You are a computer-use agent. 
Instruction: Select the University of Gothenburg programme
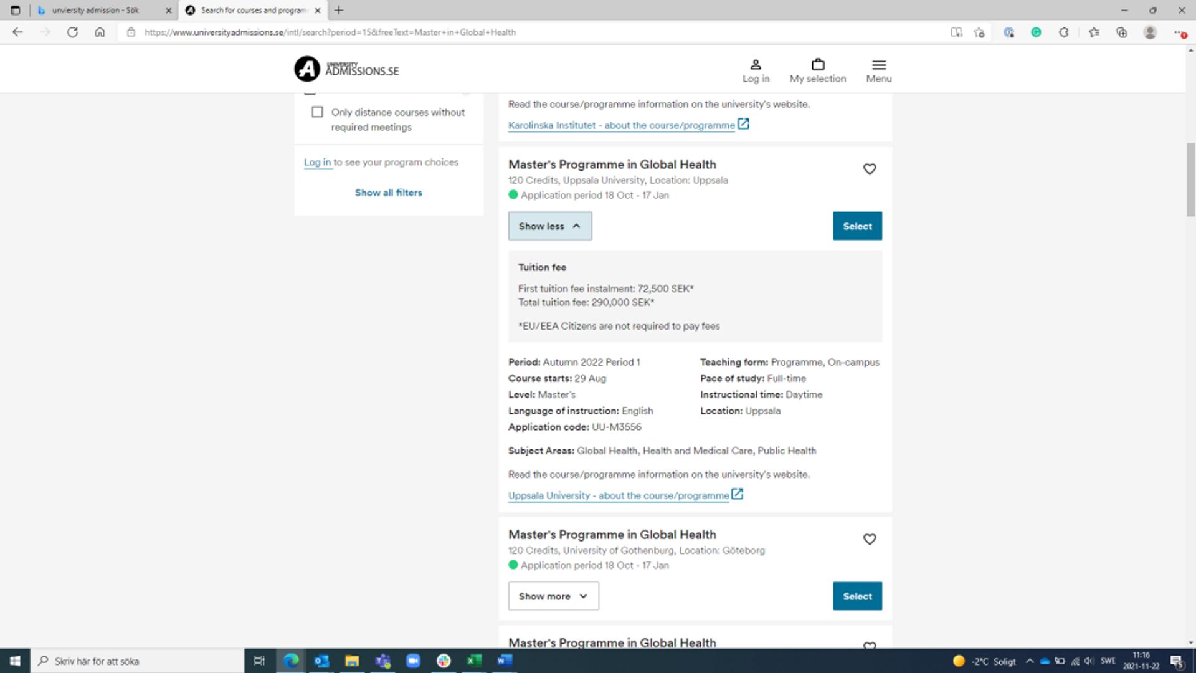pyautogui.click(x=857, y=596)
